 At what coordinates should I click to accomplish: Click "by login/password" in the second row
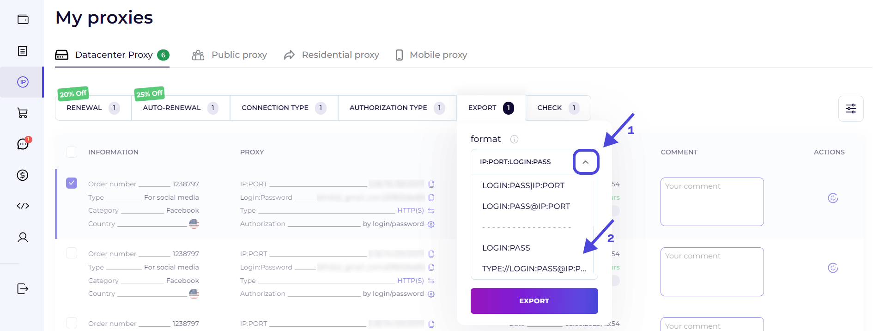[x=394, y=294]
